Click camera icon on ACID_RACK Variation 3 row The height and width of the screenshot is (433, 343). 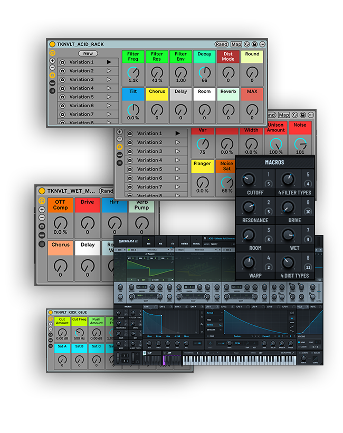[63, 80]
